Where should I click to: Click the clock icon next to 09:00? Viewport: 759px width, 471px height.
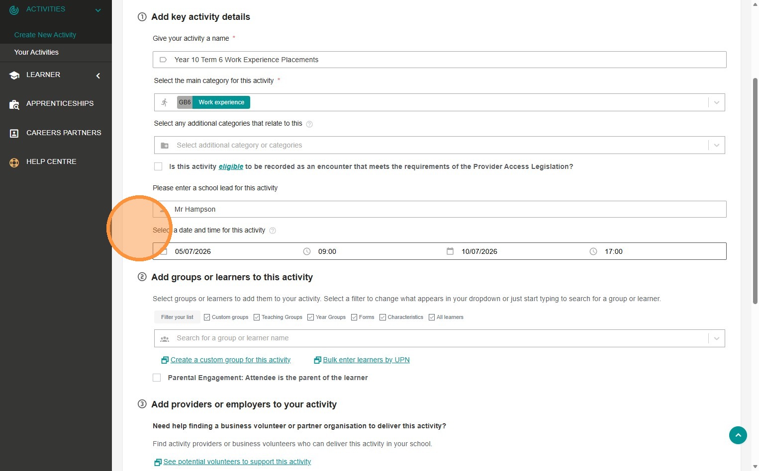point(307,251)
